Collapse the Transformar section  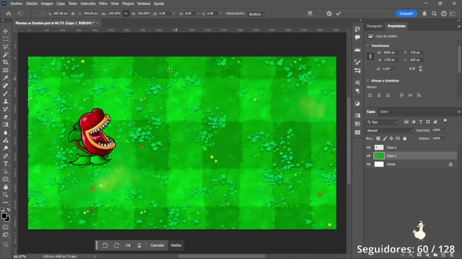pos(367,46)
